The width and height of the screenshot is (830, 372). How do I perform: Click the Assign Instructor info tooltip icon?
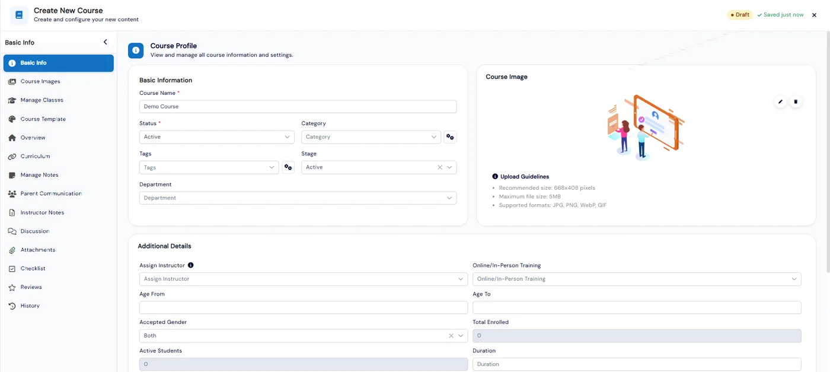pos(191,265)
